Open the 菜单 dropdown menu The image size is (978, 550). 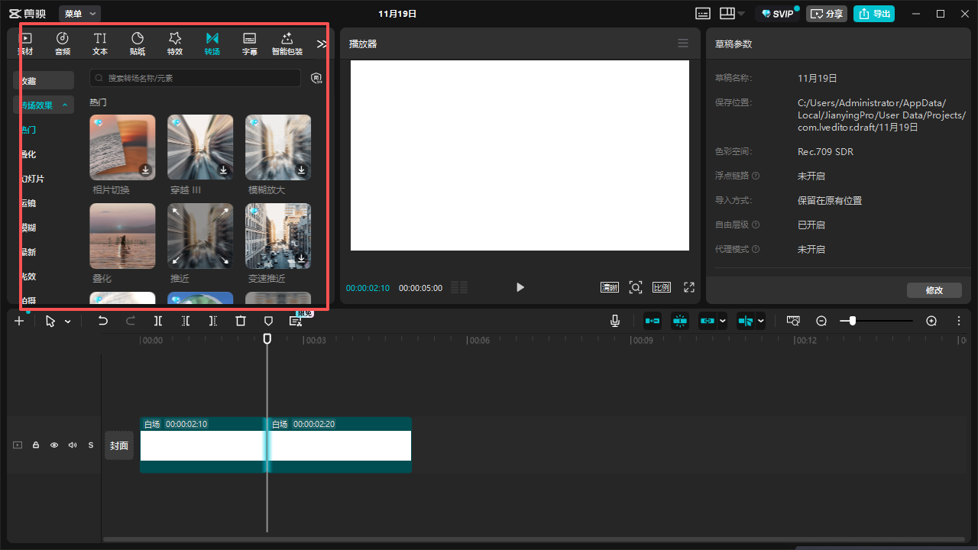pyautogui.click(x=79, y=14)
